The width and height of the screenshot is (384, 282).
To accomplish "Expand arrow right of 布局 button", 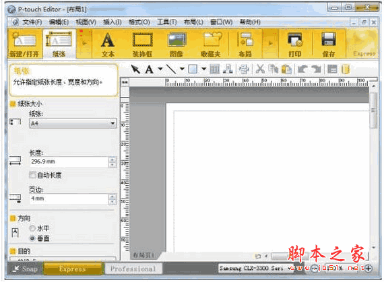I will (x=270, y=44).
